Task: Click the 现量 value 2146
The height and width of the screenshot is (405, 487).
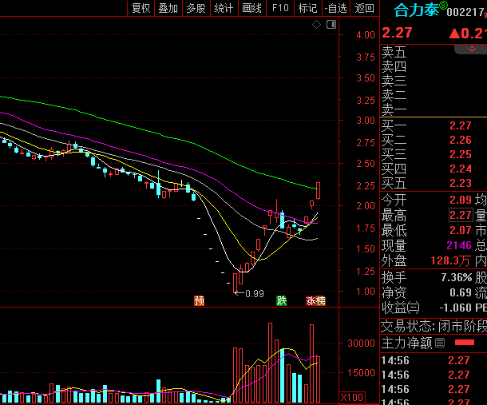Action: pyautogui.click(x=459, y=245)
